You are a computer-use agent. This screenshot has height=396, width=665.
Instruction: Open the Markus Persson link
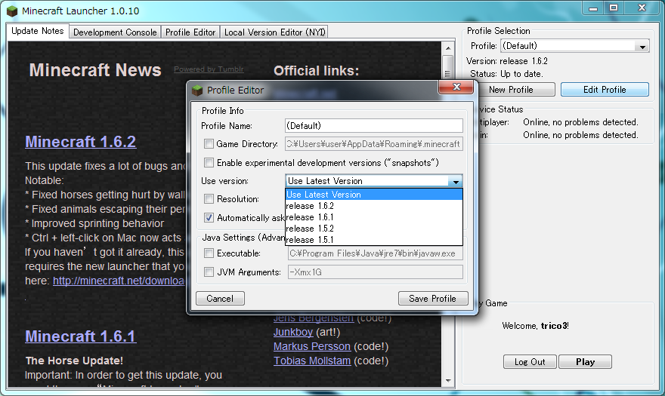pos(311,346)
